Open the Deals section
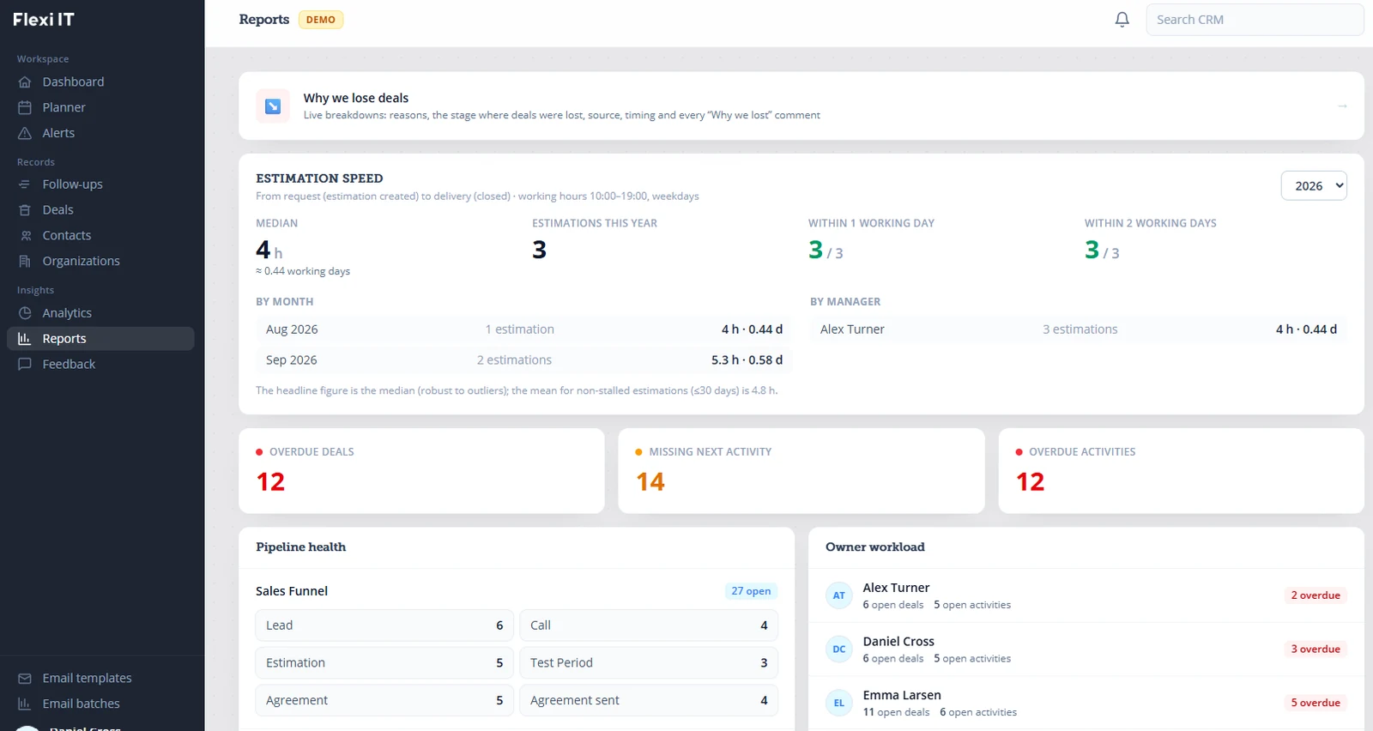Screen dimensions: 1373x731 pyautogui.click(x=100, y=210)
